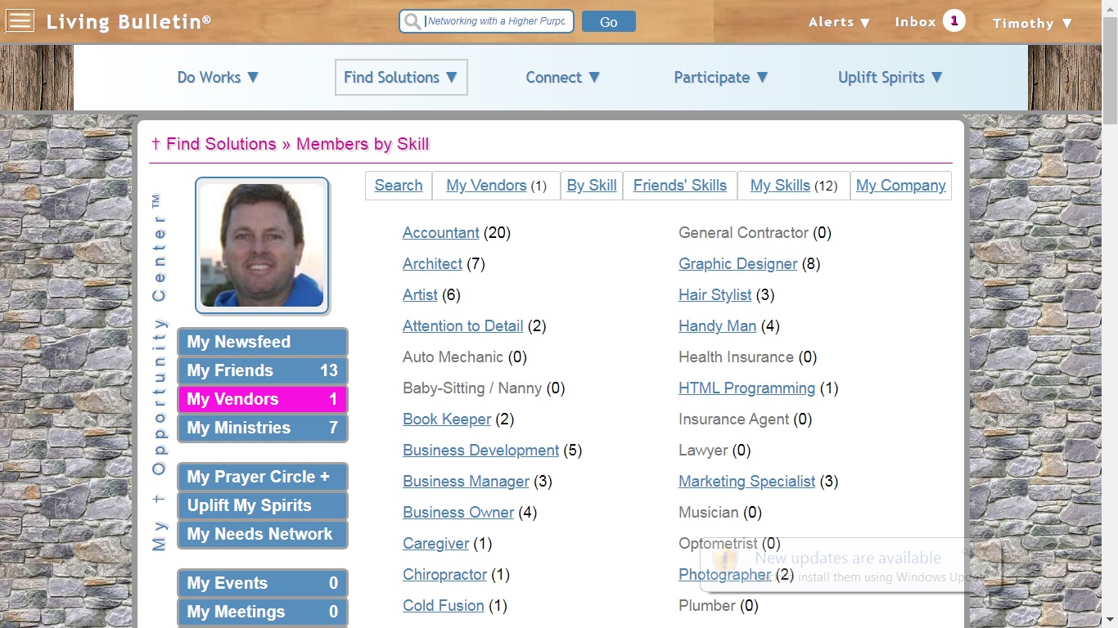Open the Business Development link
1118x628 pixels.
pyautogui.click(x=480, y=451)
